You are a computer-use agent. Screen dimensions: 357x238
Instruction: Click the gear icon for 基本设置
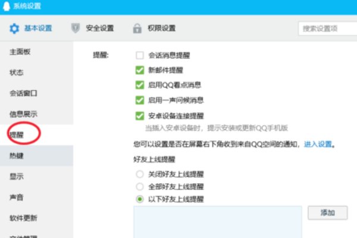pyautogui.click(x=14, y=29)
